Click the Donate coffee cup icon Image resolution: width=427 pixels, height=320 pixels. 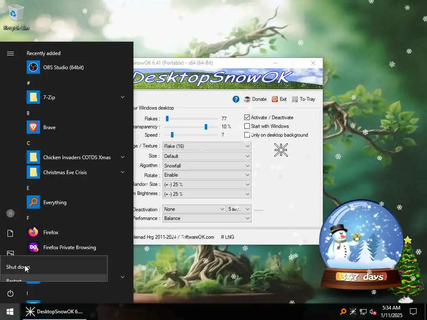click(x=247, y=99)
